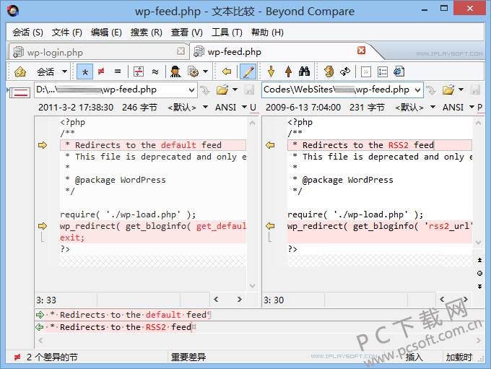Toggle the Show Same (=) filter

[118, 71]
